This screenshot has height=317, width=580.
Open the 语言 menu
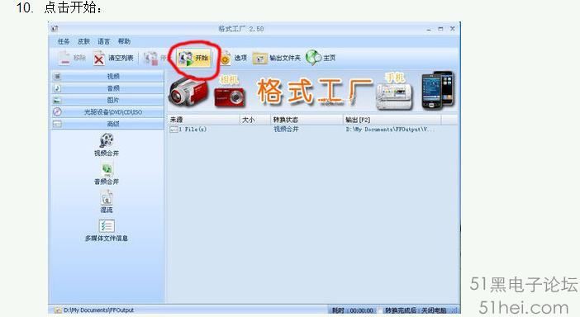(x=104, y=41)
